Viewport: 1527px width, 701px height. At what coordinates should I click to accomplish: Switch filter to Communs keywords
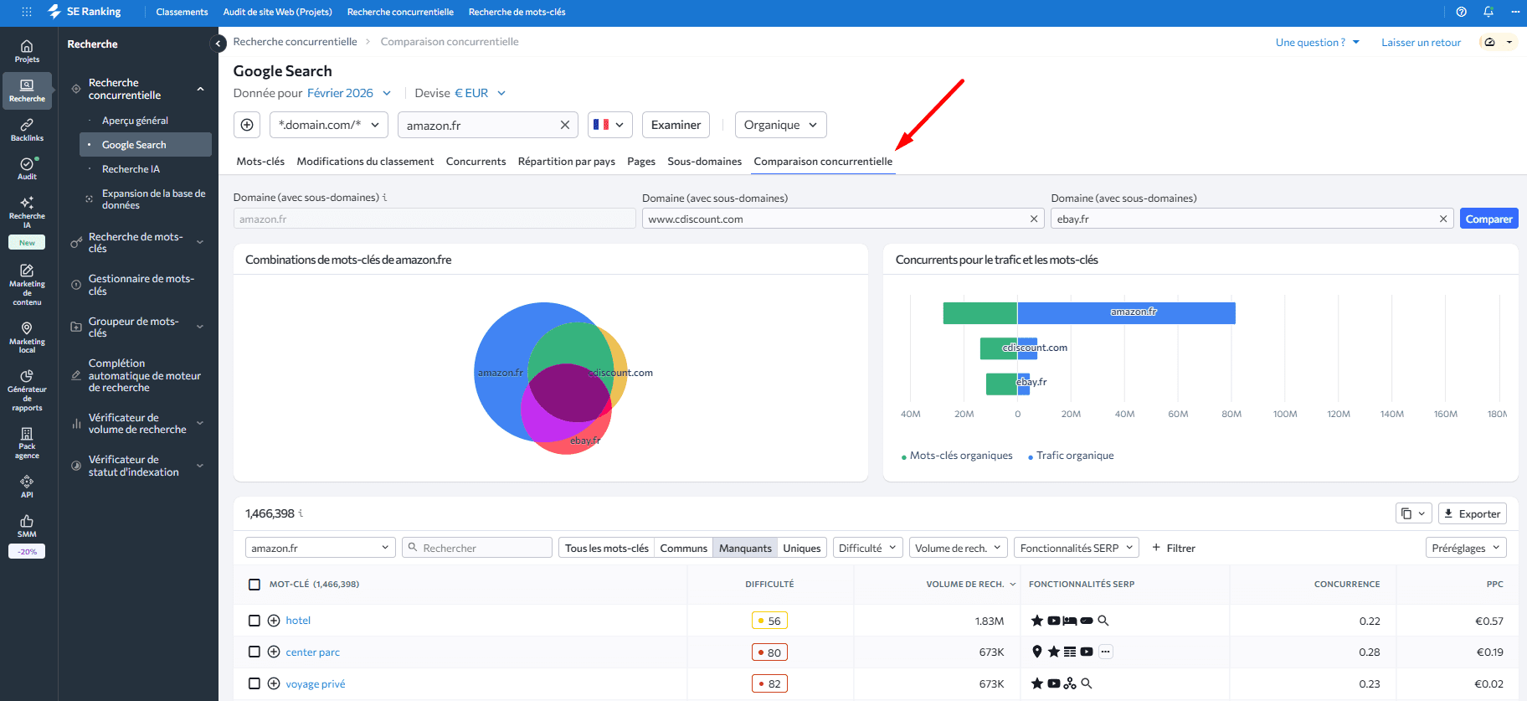coord(683,548)
